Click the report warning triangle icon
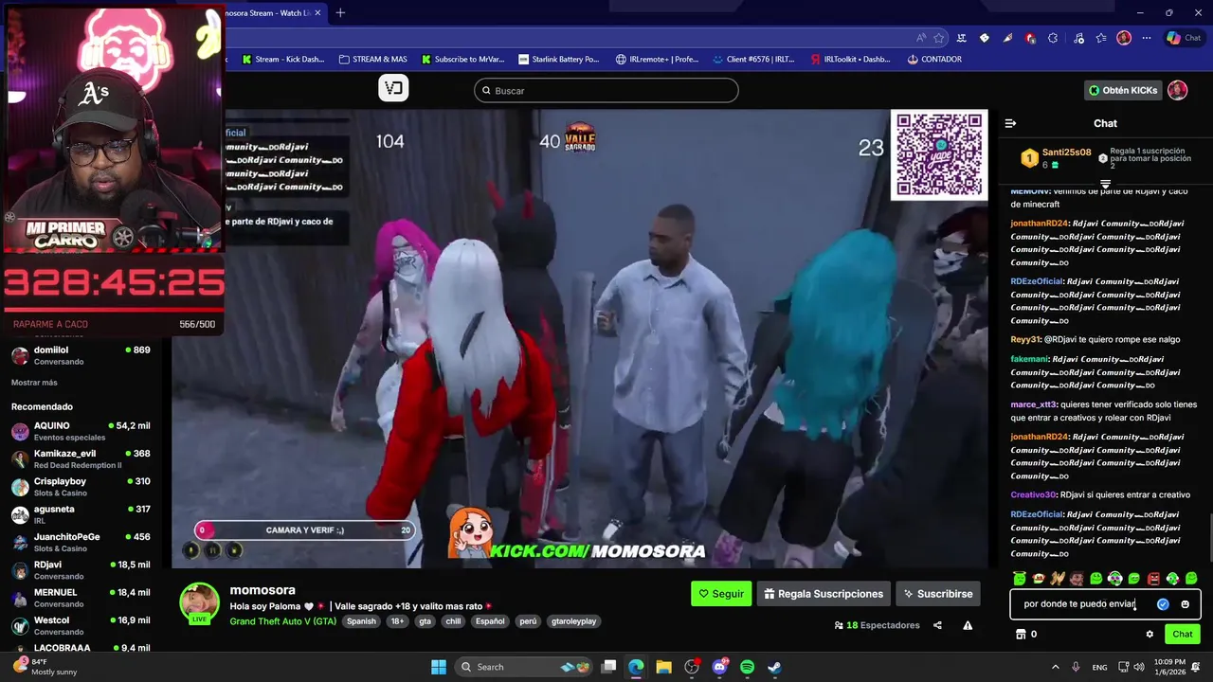The width and height of the screenshot is (1213, 682). pos(968,625)
